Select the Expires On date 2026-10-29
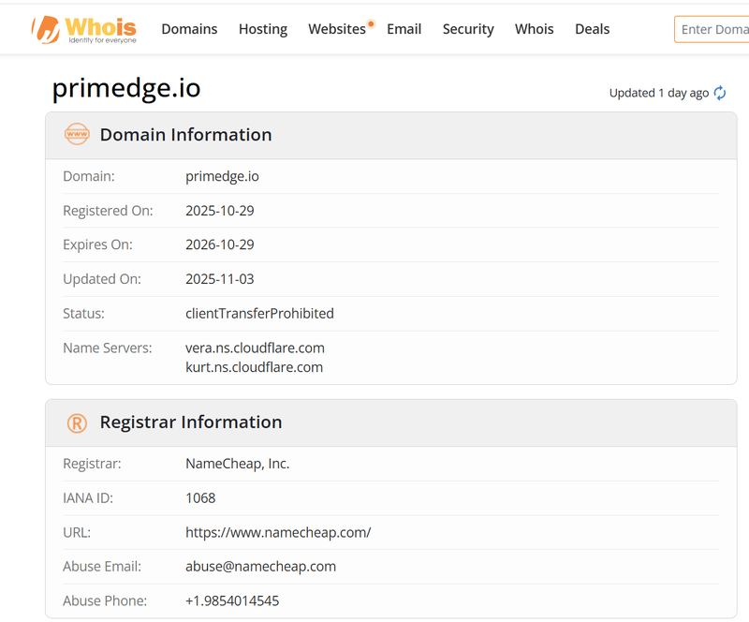The width and height of the screenshot is (749, 622). tap(220, 244)
